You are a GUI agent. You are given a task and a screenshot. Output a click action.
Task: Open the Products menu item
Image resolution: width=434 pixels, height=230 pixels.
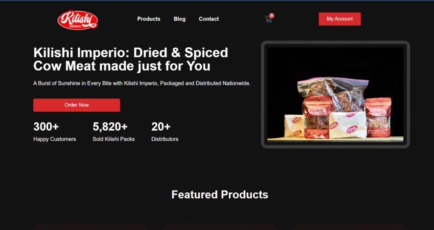[149, 19]
